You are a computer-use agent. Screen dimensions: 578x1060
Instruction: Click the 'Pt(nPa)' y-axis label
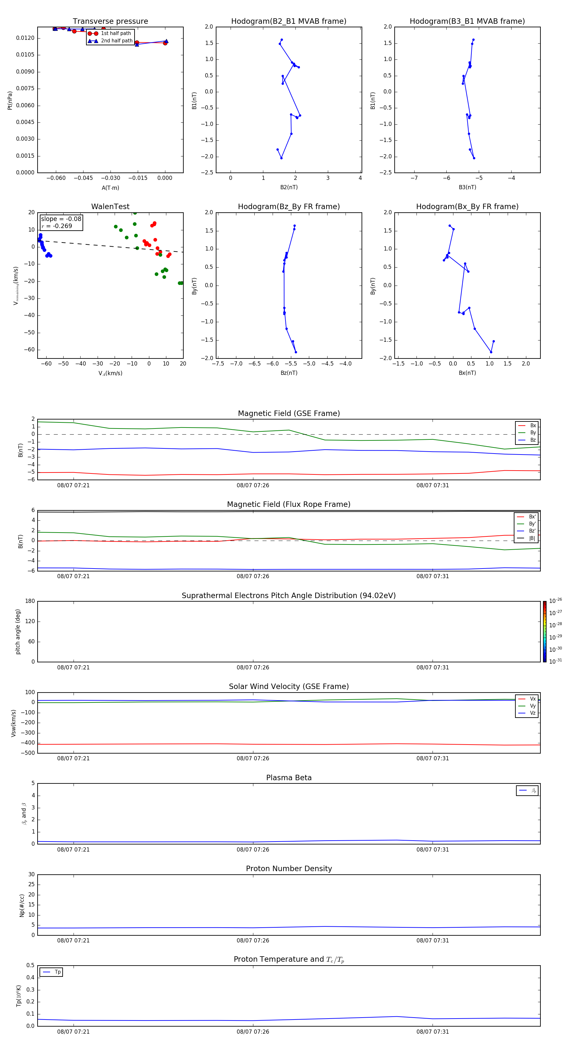10,101
